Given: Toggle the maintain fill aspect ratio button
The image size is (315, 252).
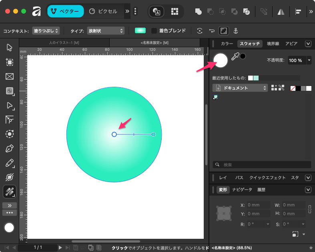Looking at the screenshot, I should (x=223, y=31).
